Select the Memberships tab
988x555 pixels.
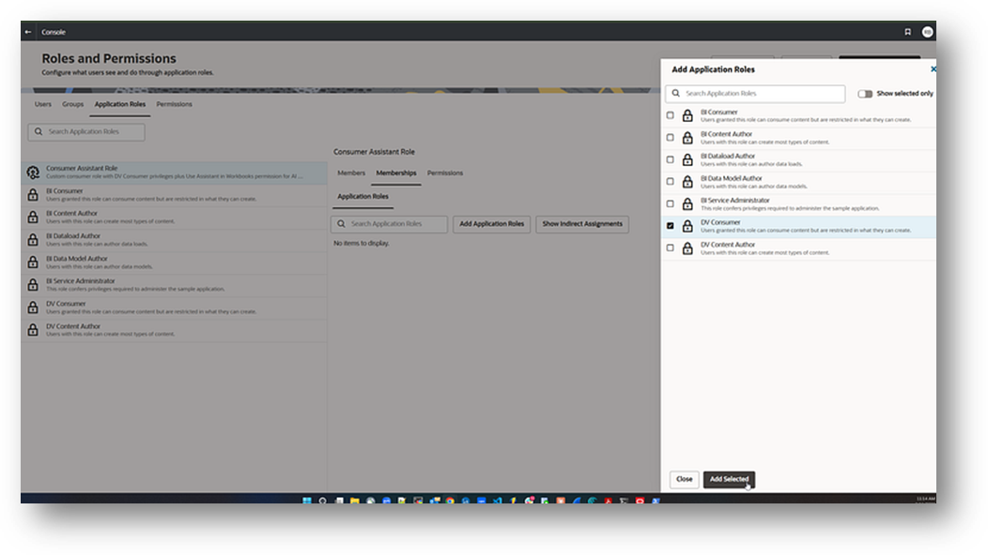pos(395,172)
